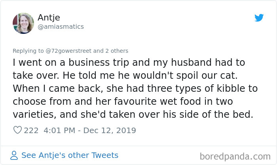Click the person icon beside See Antje's
The height and width of the screenshot is (165, 277).
pyautogui.click(x=15, y=155)
